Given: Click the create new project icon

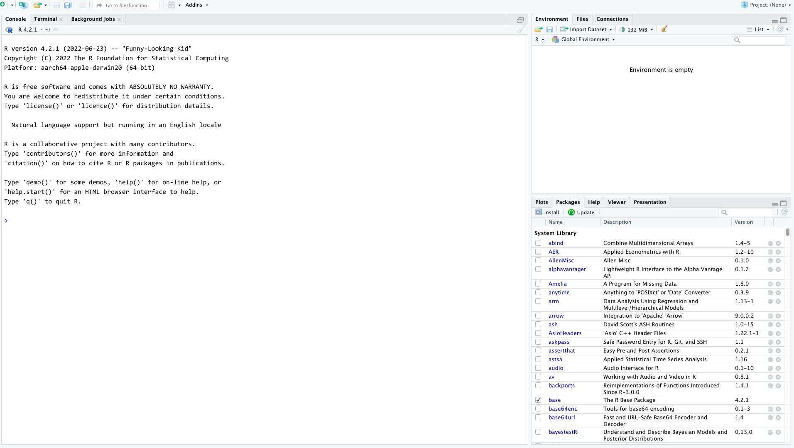Looking at the screenshot, I should pos(22,5).
